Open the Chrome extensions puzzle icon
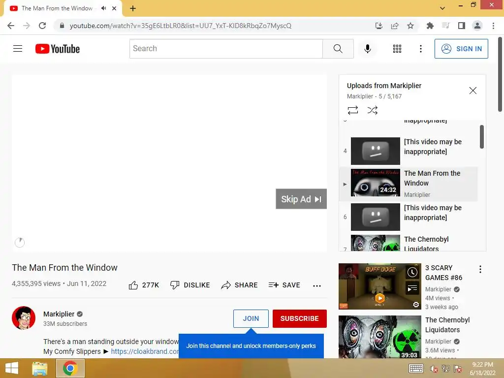Image resolution: width=504 pixels, height=378 pixels. pos(430,26)
